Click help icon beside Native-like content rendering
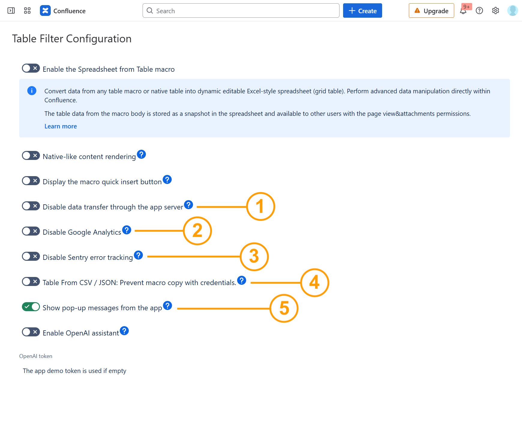Screen dimensions: 522x427 click(141, 155)
